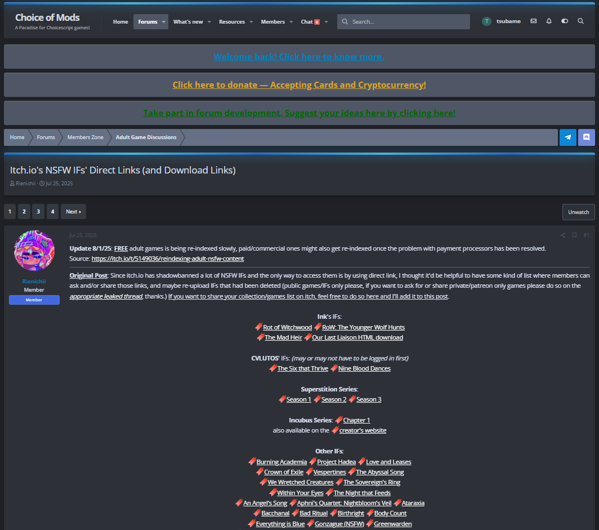
Task: Click the Members Zone breadcrumb
Action: coord(85,137)
